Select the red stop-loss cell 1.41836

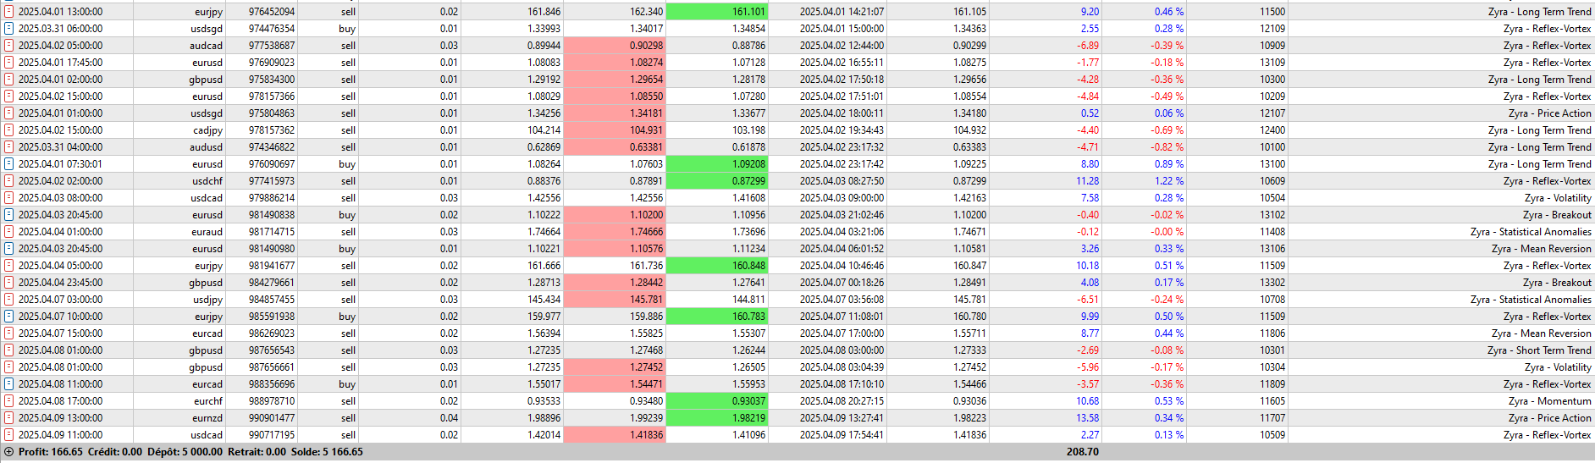coord(615,435)
